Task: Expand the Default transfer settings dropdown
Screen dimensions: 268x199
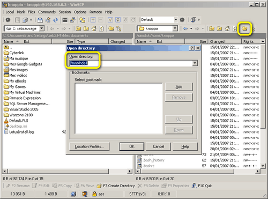Action: point(176,20)
